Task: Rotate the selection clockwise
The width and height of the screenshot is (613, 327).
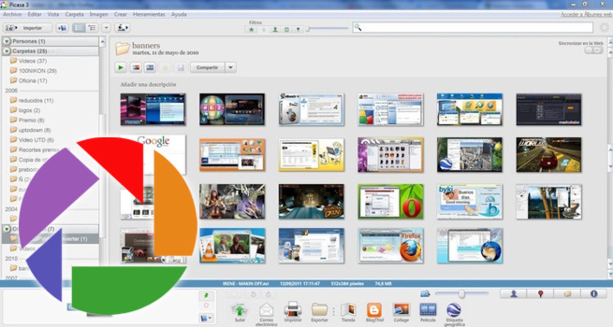Action: [268, 294]
